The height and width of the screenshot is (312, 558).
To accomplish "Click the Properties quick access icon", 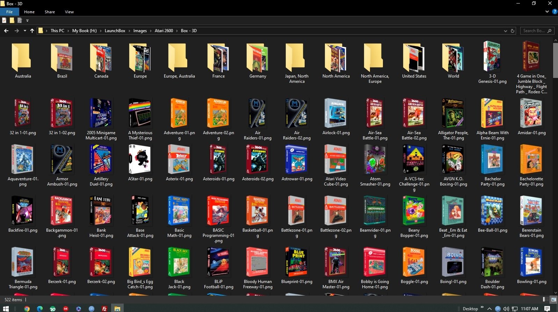I will tap(4, 21).
